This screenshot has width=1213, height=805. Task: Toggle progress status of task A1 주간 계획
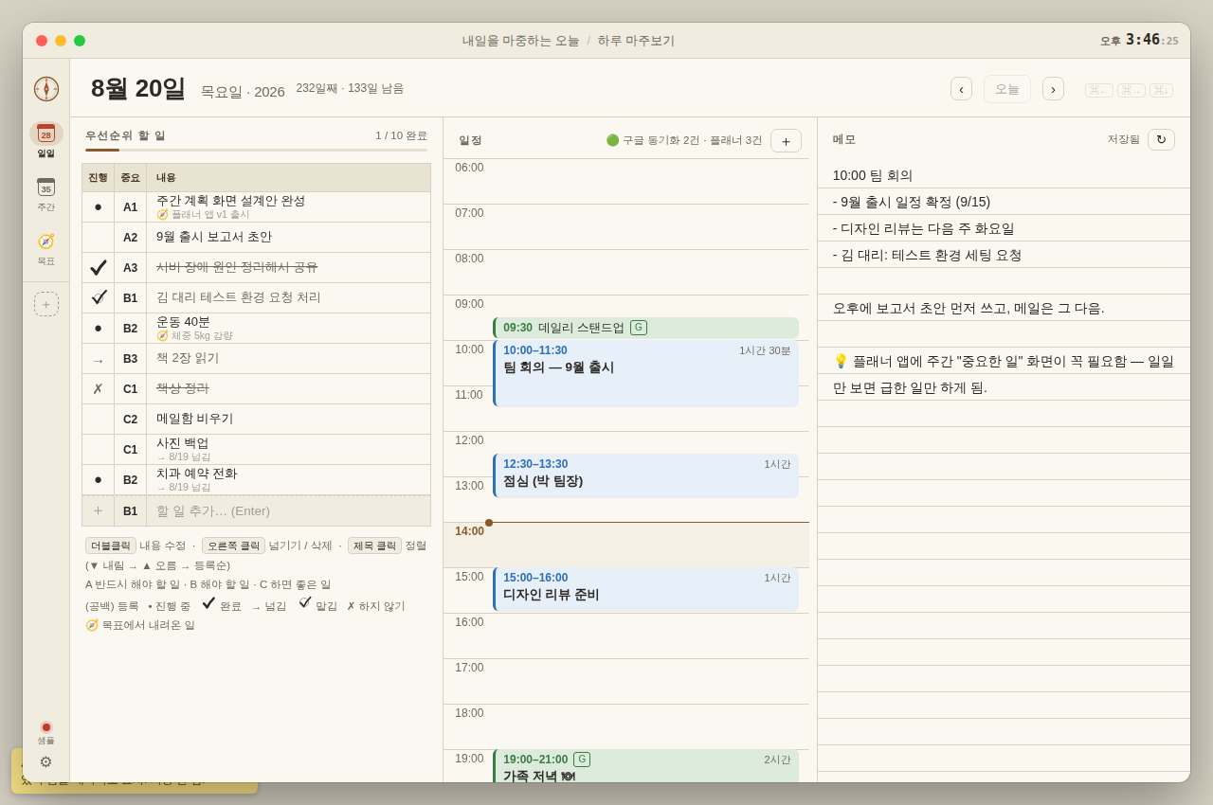(x=98, y=207)
